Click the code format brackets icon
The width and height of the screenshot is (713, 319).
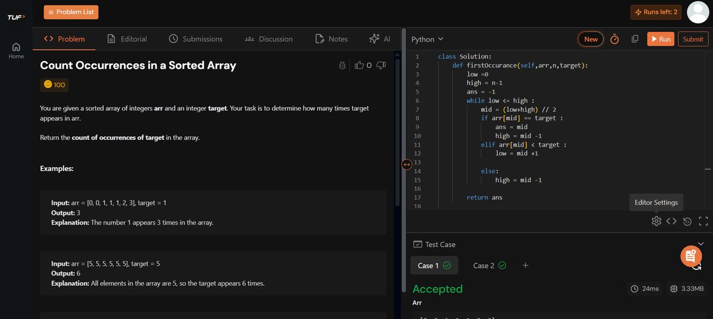click(x=671, y=221)
